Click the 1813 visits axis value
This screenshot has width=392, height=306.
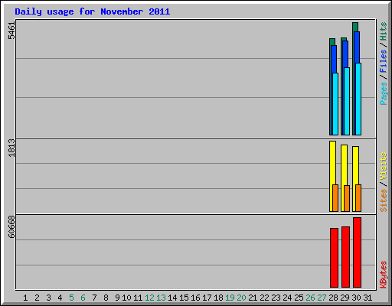[x=11, y=148]
